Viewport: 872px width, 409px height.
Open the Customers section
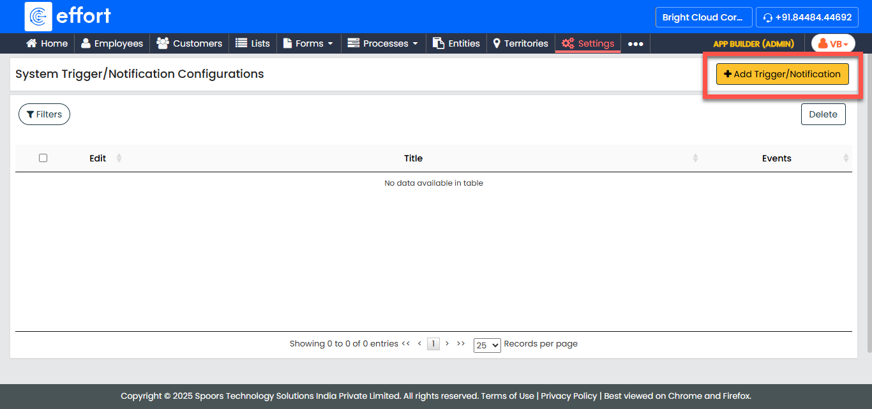[190, 43]
